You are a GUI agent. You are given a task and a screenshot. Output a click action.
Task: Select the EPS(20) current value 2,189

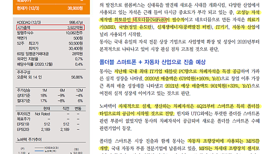pos(46,129)
